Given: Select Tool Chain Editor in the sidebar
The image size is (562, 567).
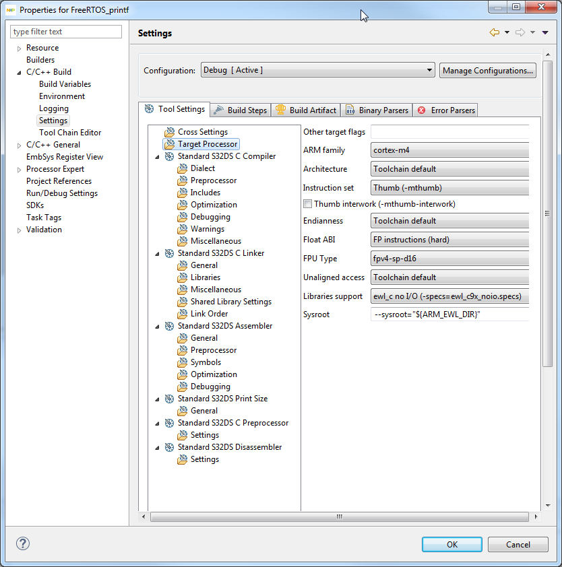Looking at the screenshot, I should click(70, 133).
